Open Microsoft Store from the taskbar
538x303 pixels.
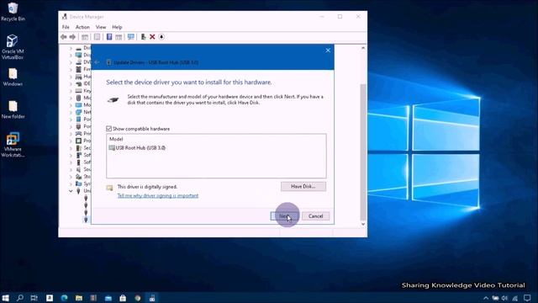pyautogui.click(x=123, y=297)
